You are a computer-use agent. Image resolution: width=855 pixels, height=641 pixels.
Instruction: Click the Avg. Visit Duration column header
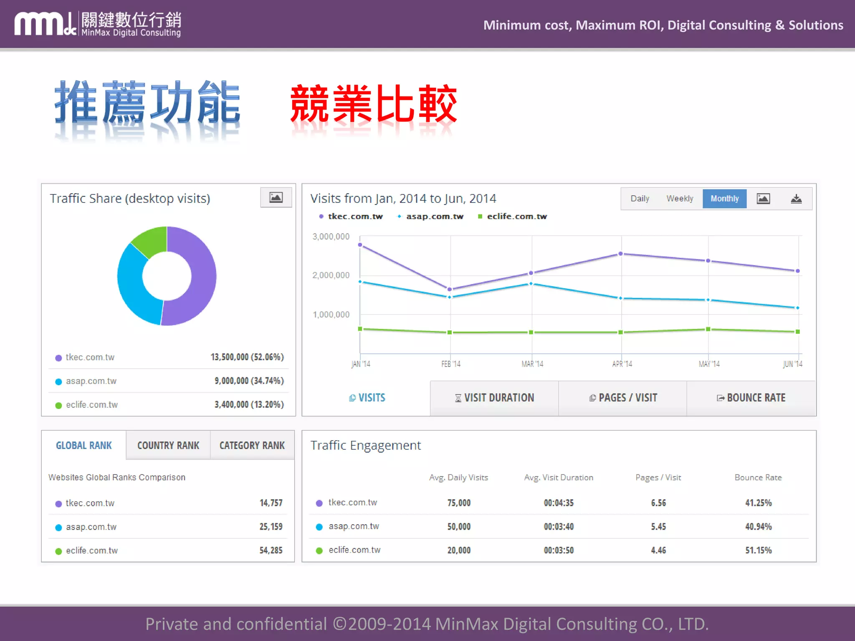[559, 477]
